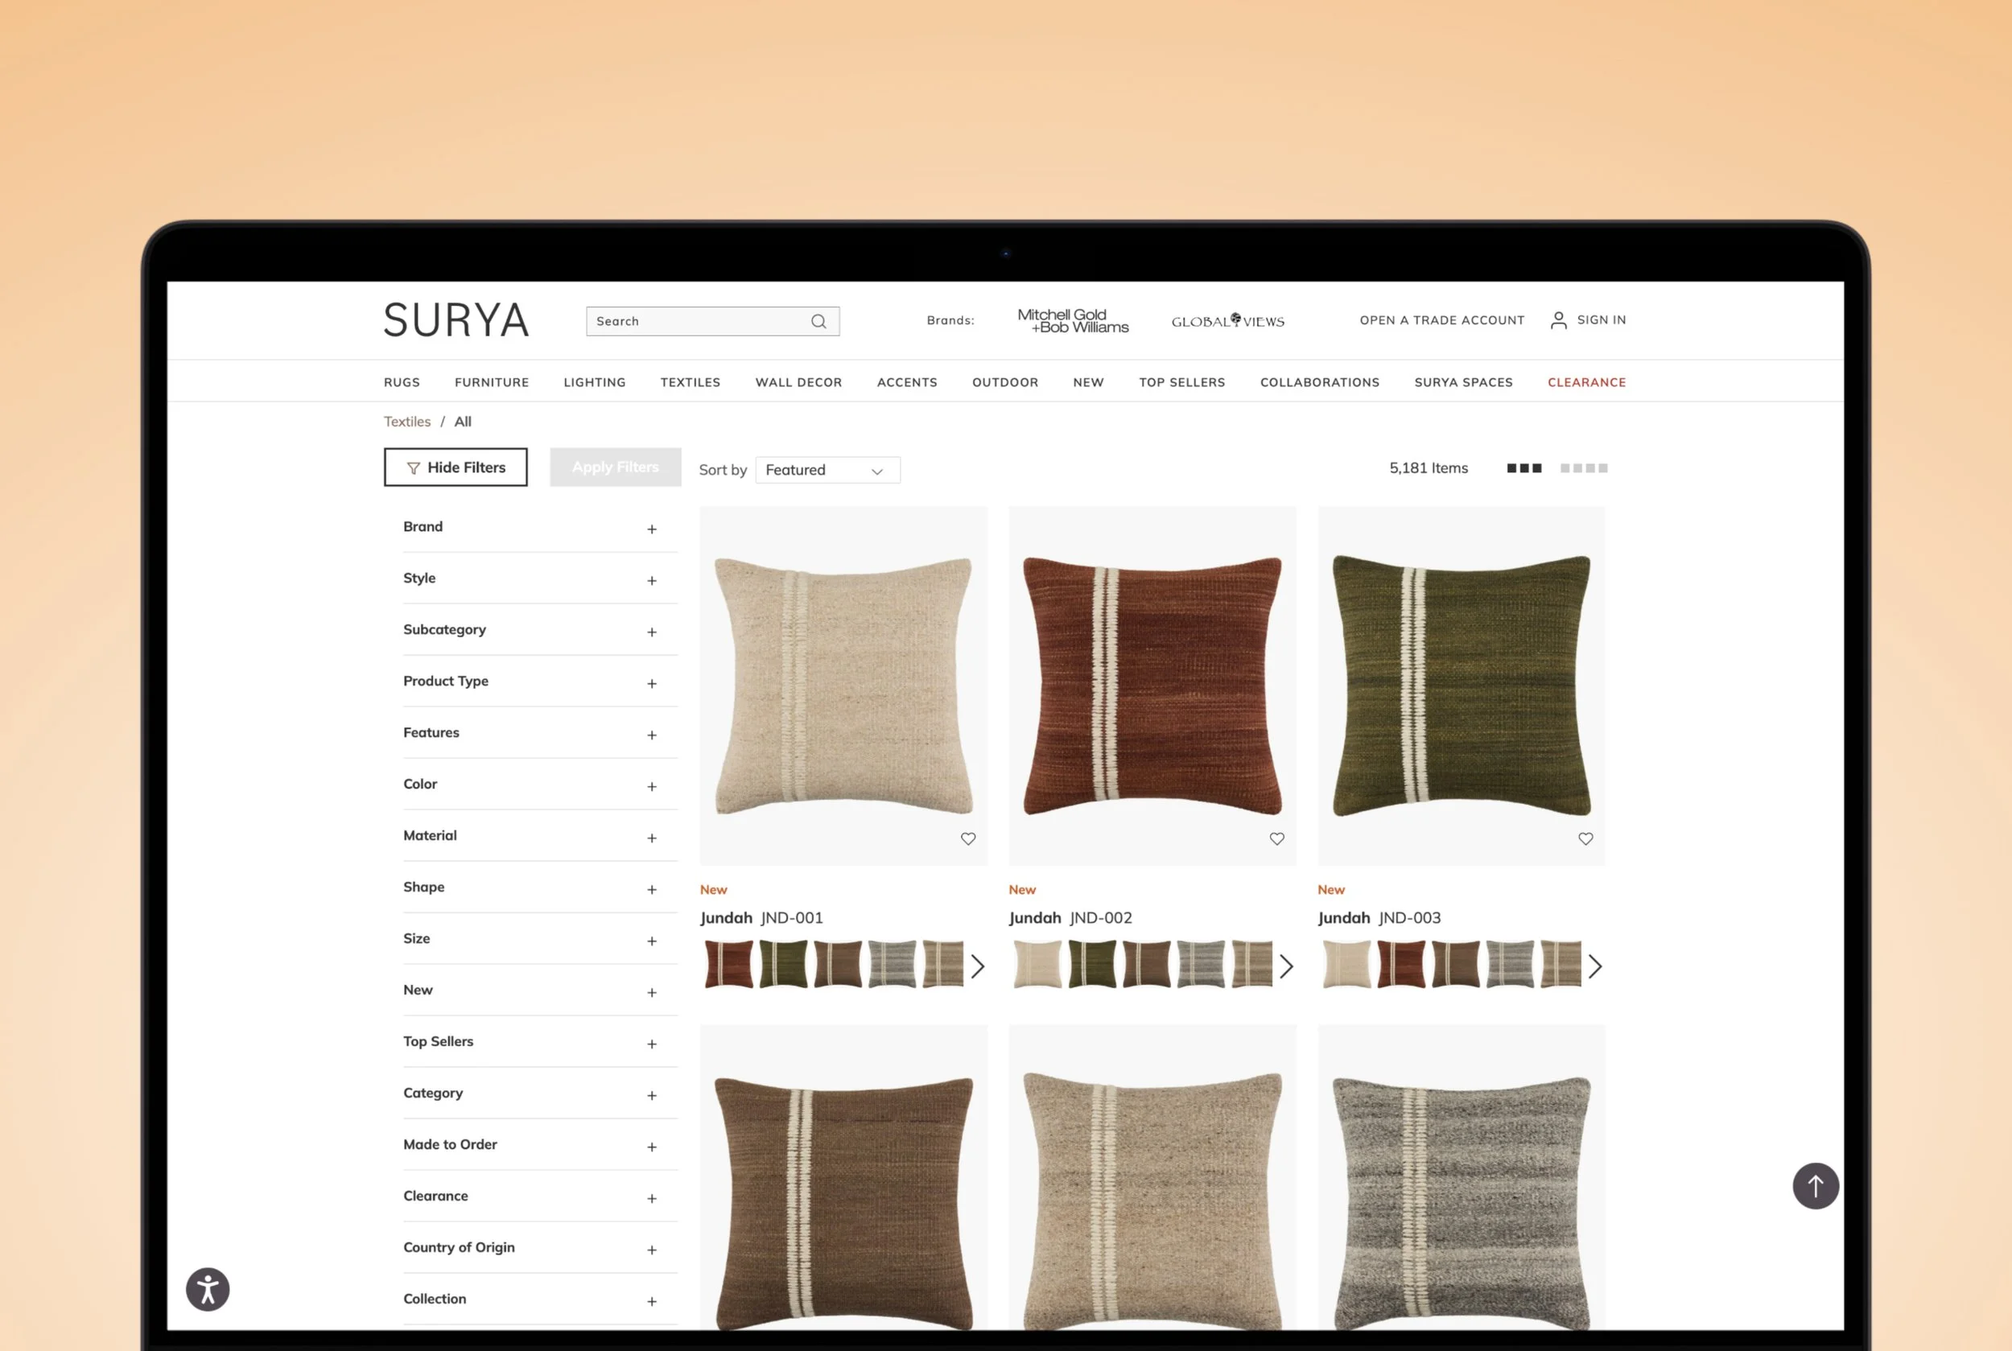Click Open a Trade Account link
2012x1351 pixels.
(x=1441, y=319)
